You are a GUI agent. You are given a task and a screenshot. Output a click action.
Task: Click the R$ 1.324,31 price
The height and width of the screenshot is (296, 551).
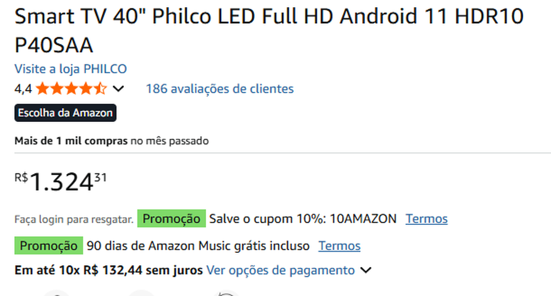coord(61,182)
